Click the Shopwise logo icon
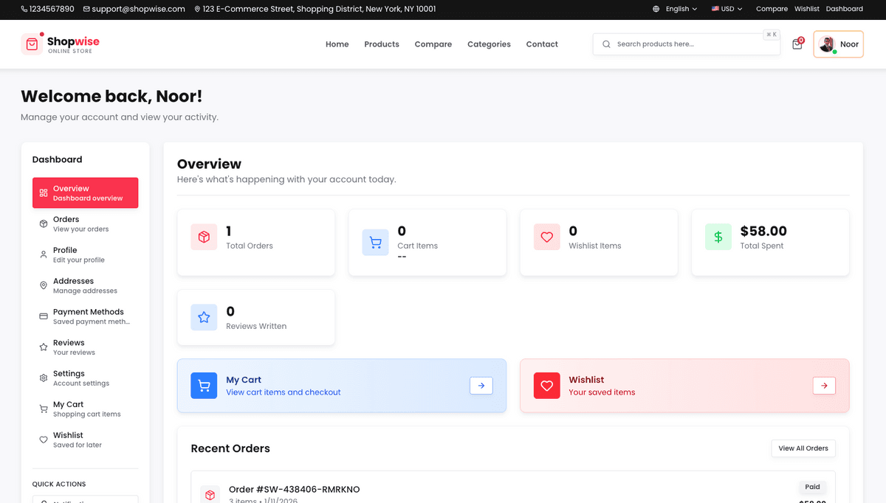Image resolution: width=886 pixels, height=503 pixels. click(32, 44)
